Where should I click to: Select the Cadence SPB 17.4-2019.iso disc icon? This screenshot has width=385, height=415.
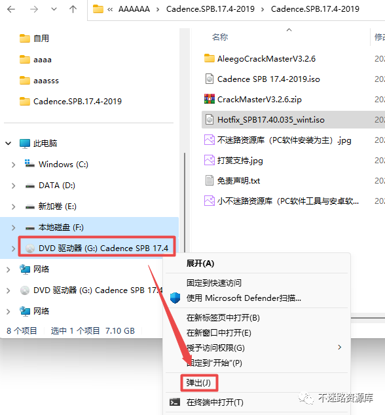(x=210, y=79)
